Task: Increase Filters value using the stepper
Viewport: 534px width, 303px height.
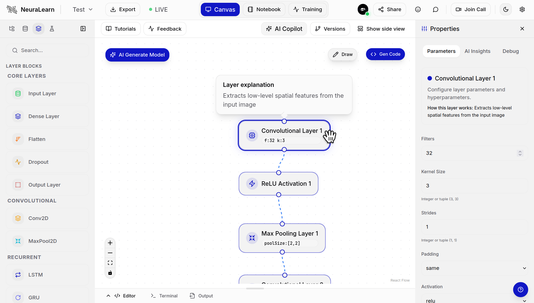Action: pos(520,151)
